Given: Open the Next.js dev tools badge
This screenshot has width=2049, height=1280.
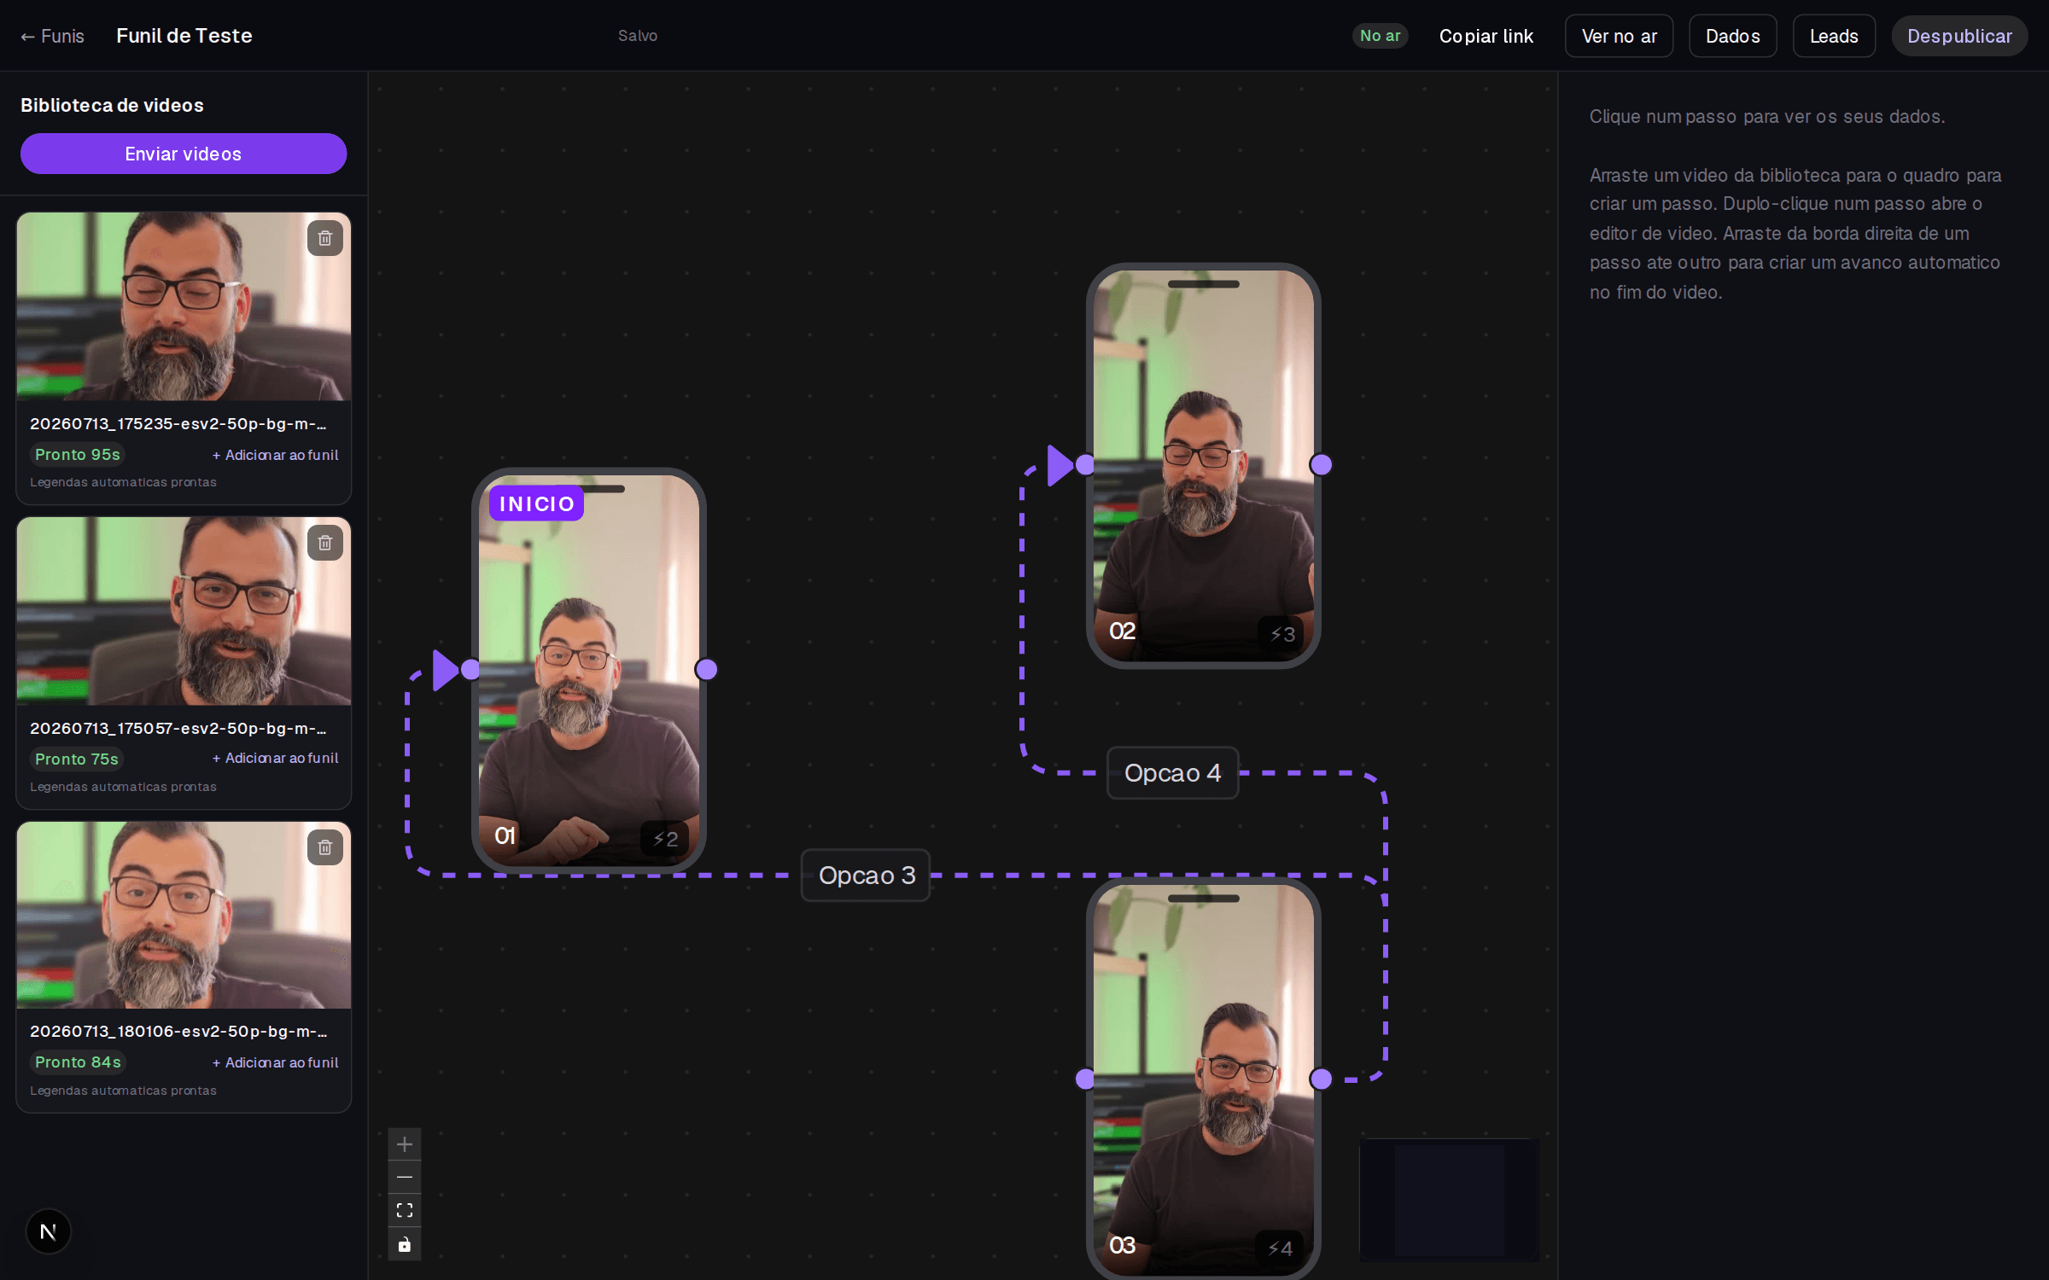Looking at the screenshot, I should 49,1231.
